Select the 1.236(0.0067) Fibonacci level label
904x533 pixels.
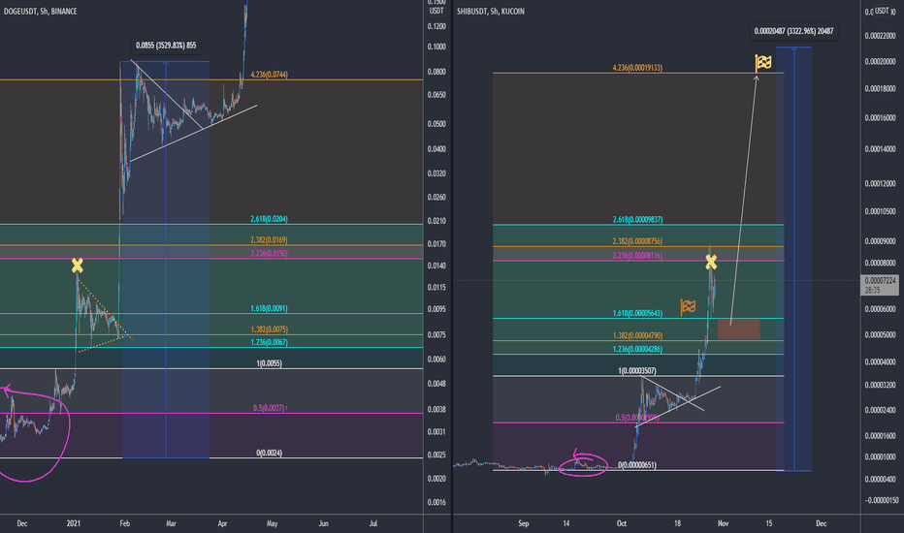pos(270,342)
